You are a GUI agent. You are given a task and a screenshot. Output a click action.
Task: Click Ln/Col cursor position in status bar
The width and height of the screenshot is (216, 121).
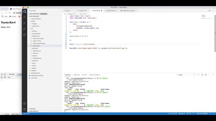coord(172,114)
